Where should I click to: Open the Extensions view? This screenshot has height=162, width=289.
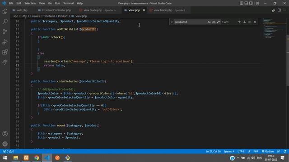pyautogui.click(x=5, y=52)
